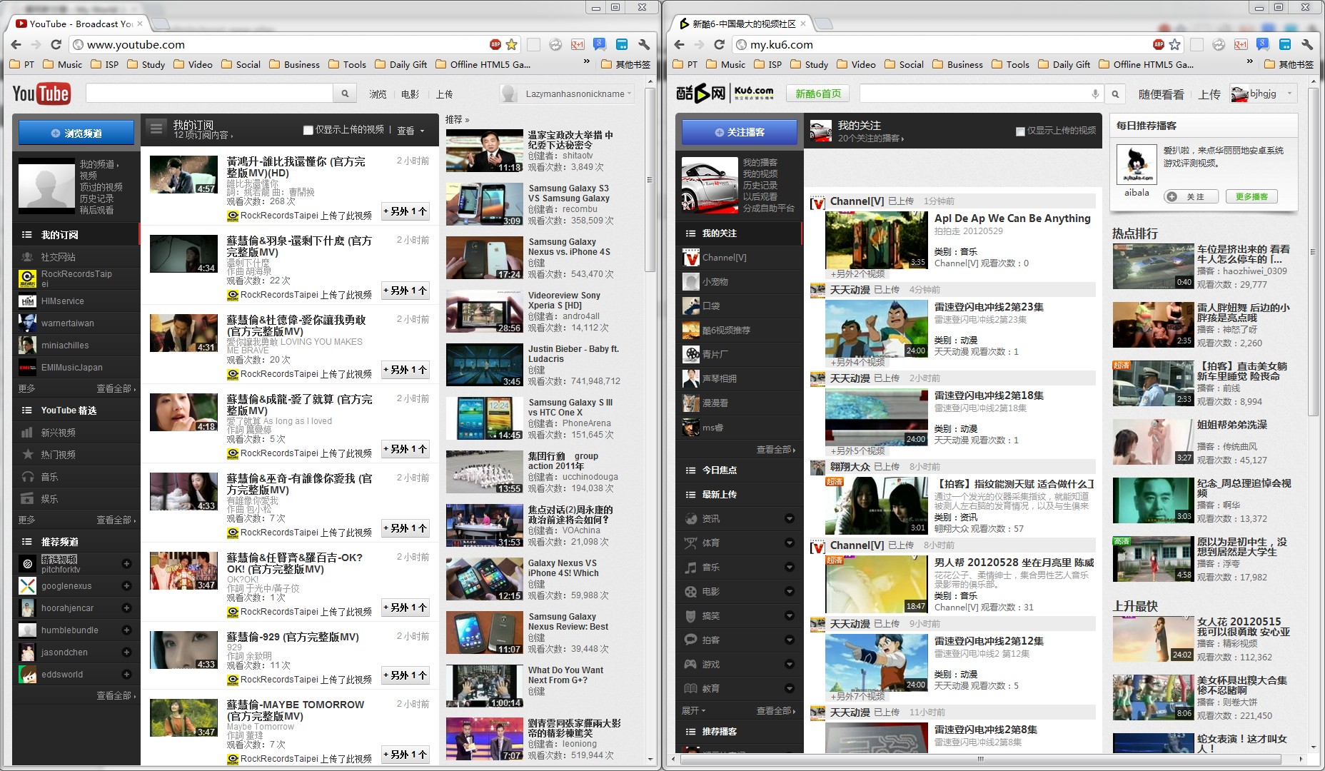Add pitchforktv with its plus icon
The width and height of the screenshot is (1325, 771).
126,564
